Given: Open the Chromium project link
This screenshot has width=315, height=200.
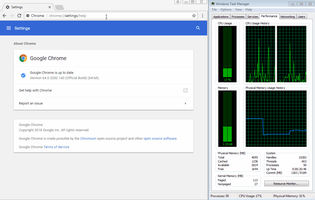Looking at the screenshot, I should pyautogui.click(x=88, y=139).
